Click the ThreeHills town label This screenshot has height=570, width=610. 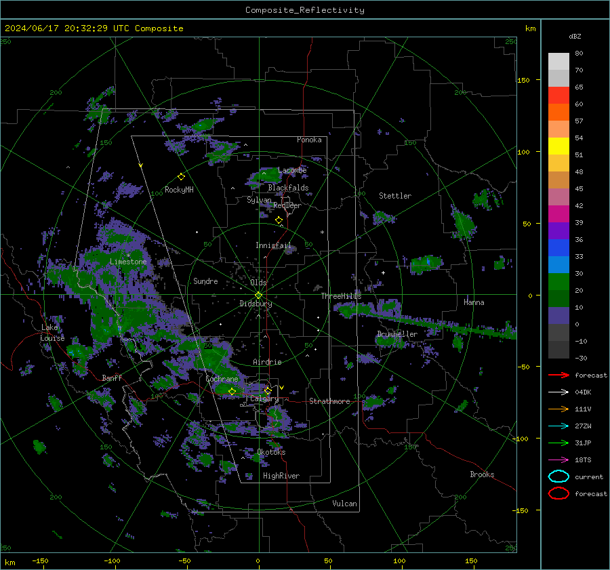[x=341, y=296]
